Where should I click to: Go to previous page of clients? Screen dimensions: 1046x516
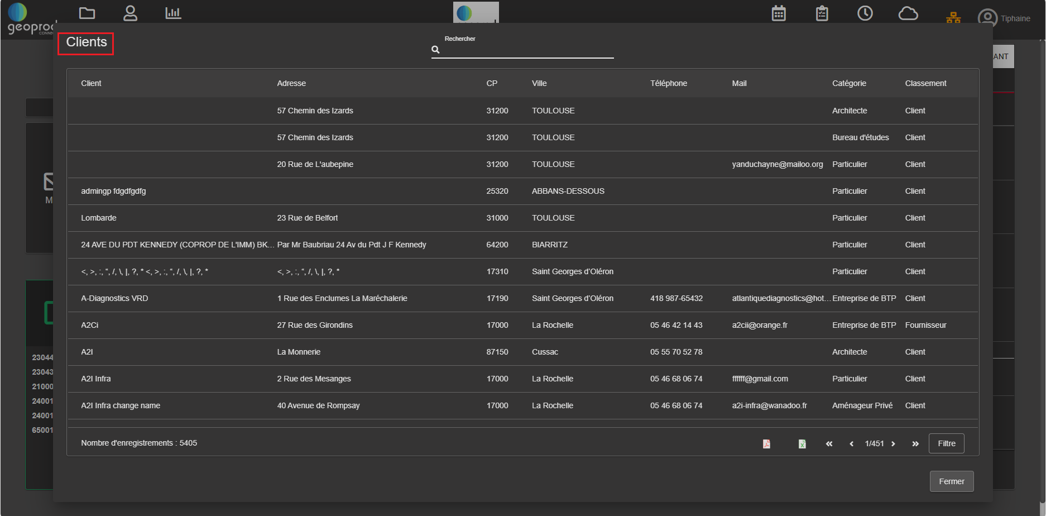click(x=851, y=443)
